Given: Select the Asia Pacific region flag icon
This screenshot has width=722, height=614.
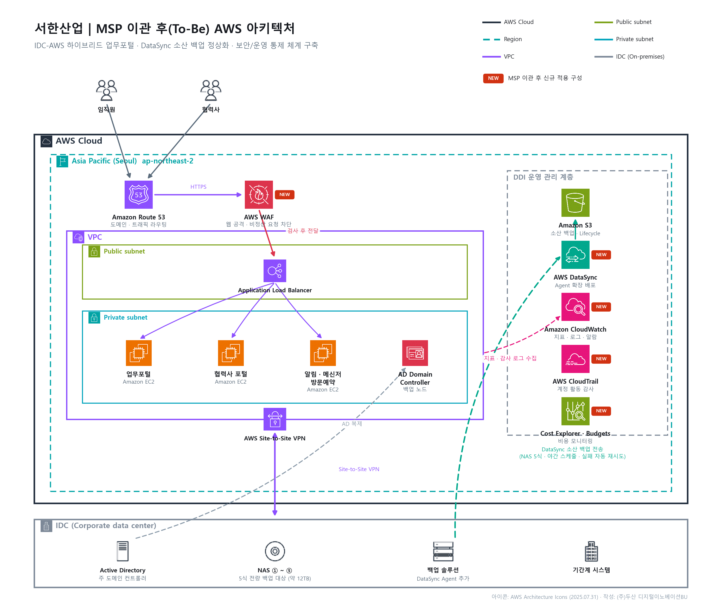Looking at the screenshot, I should coord(62,161).
